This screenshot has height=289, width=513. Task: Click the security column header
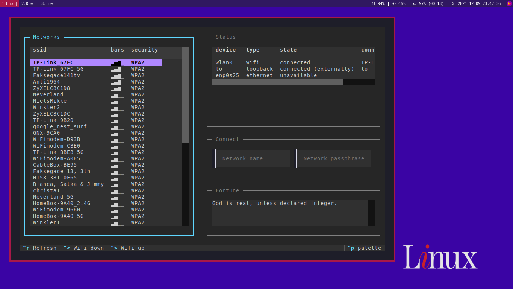coord(144,50)
